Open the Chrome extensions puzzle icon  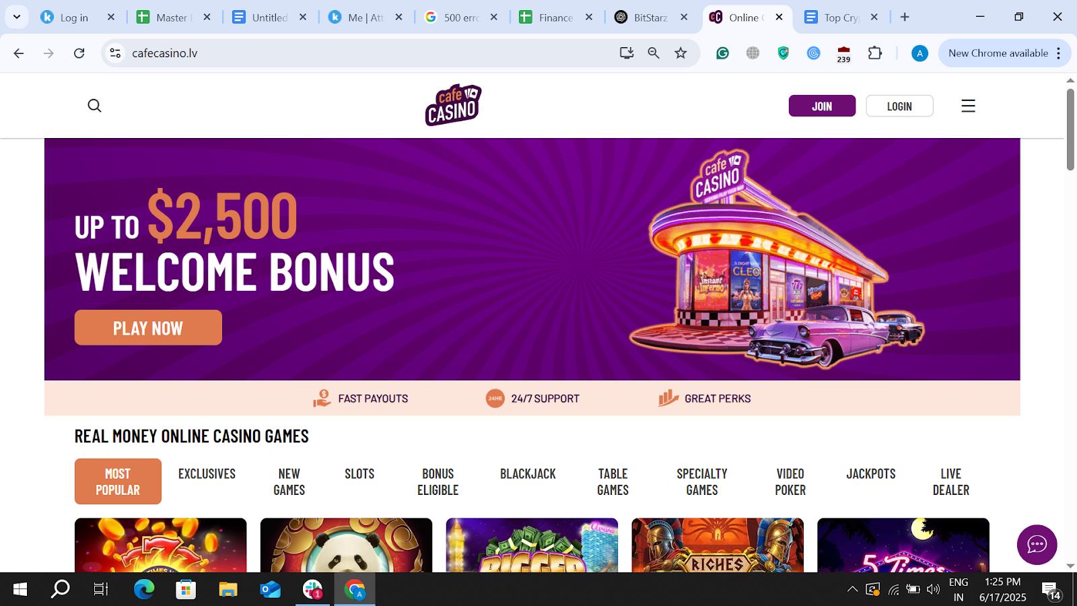[874, 53]
